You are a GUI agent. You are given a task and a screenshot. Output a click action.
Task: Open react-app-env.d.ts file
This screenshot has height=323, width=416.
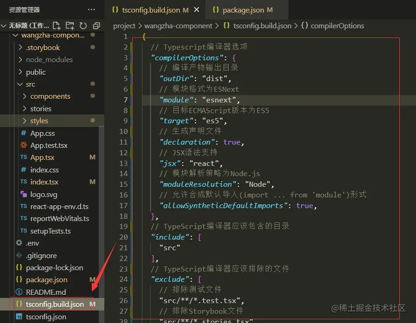(59, 207)
